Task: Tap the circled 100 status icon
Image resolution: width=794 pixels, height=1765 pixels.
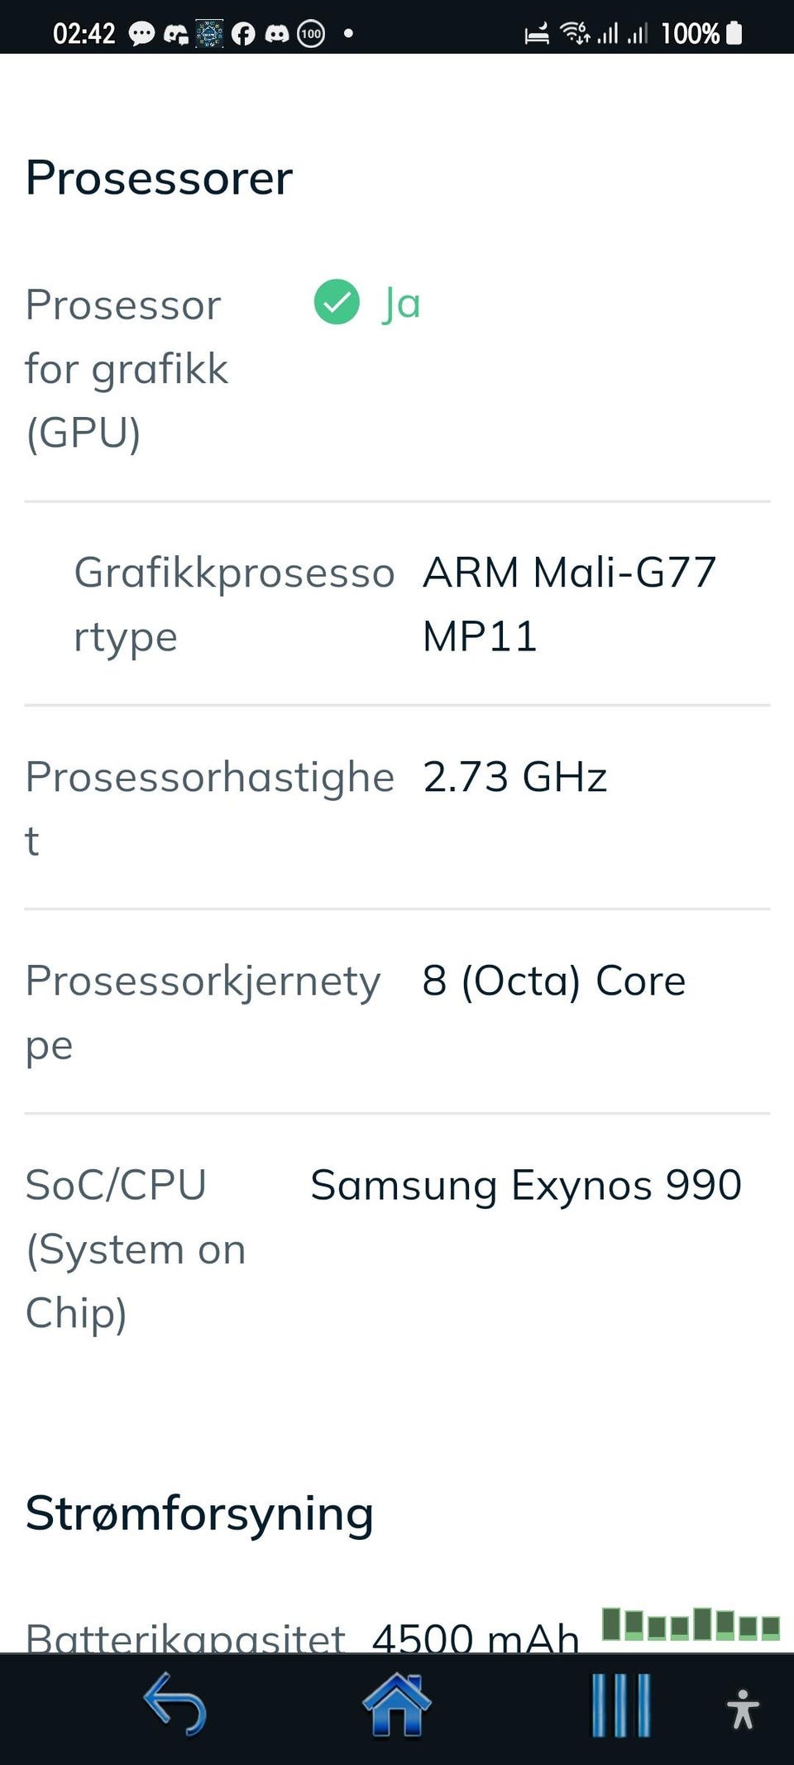Action: tap(311, 34)
